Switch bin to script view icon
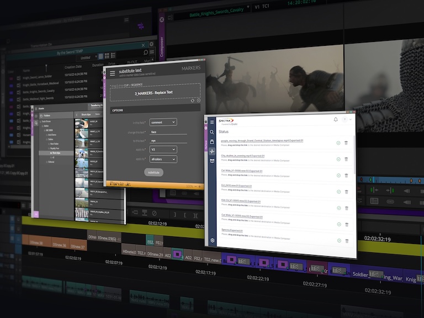Image resolution: width=424 pixels, height=318 pixels. [x=113, y=55]
